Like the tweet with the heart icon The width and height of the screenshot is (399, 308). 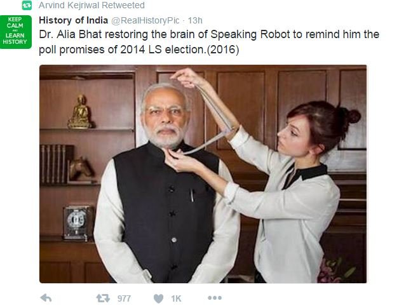[158, 298]
